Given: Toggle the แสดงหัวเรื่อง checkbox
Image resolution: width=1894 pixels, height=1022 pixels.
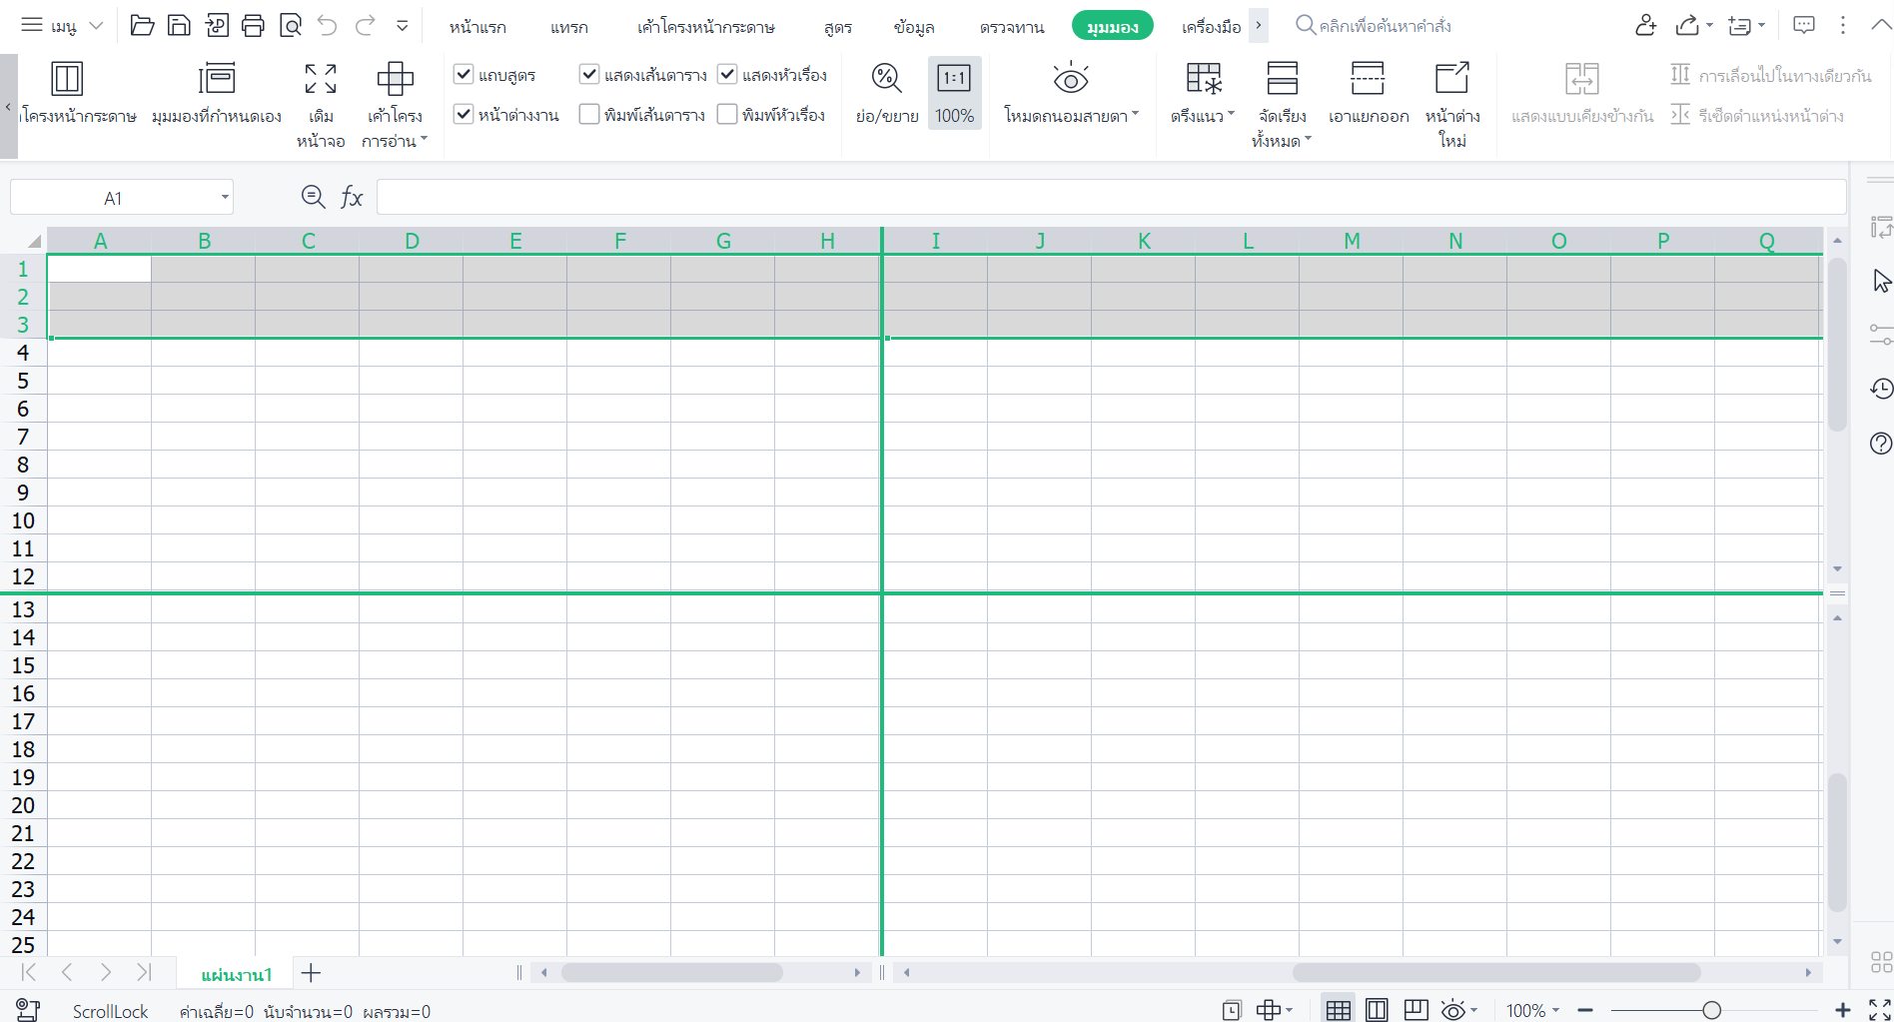Looking at the screenshot, I should 727,74.
